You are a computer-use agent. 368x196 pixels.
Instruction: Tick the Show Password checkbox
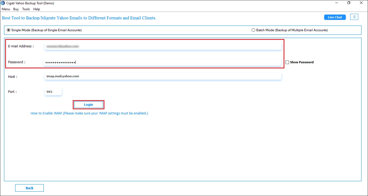pyautogui.click(x=287, y=62)
